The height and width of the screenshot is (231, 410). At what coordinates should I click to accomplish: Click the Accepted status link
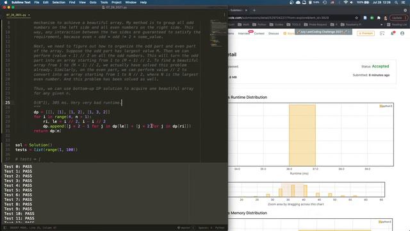[x=381, y=66]
